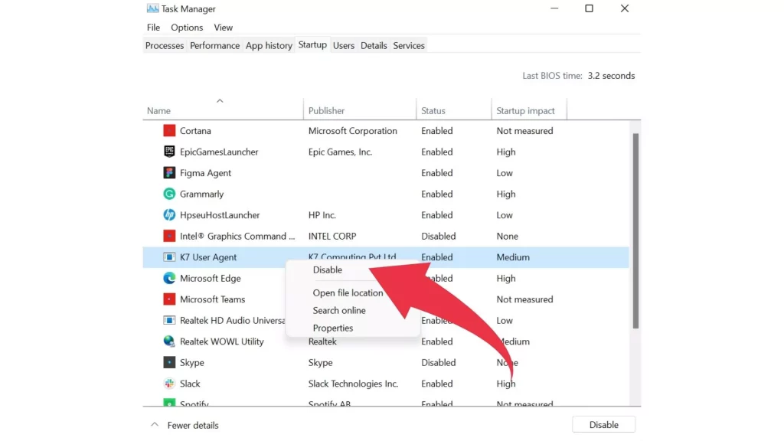Click the Realtek WOWL Utility icon
This screenshot has width=784, height=441.
coord(169,341)
